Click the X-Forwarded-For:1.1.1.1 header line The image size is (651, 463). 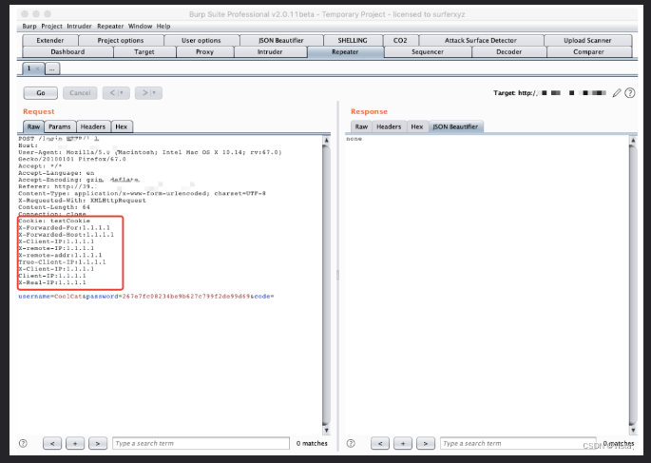65,227
